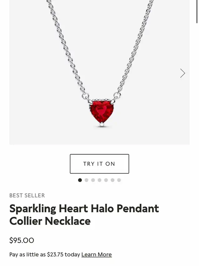199x266 pixels.
Task: Open the TRY IT ON virtual try-on
Action: coord(99,164)
